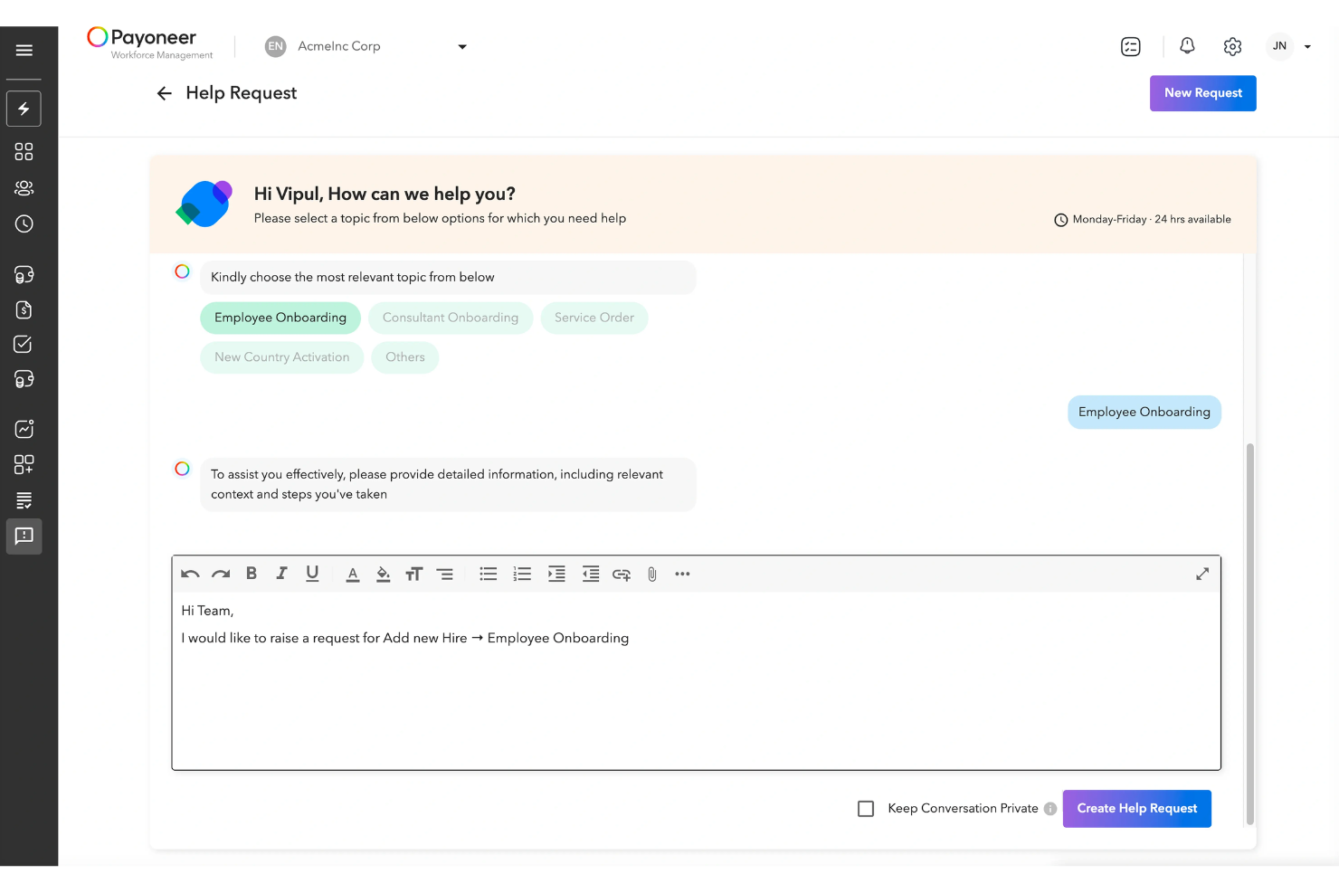Redo edit in the editor toolbar
1339x893 pixels.
pos(221,574)
